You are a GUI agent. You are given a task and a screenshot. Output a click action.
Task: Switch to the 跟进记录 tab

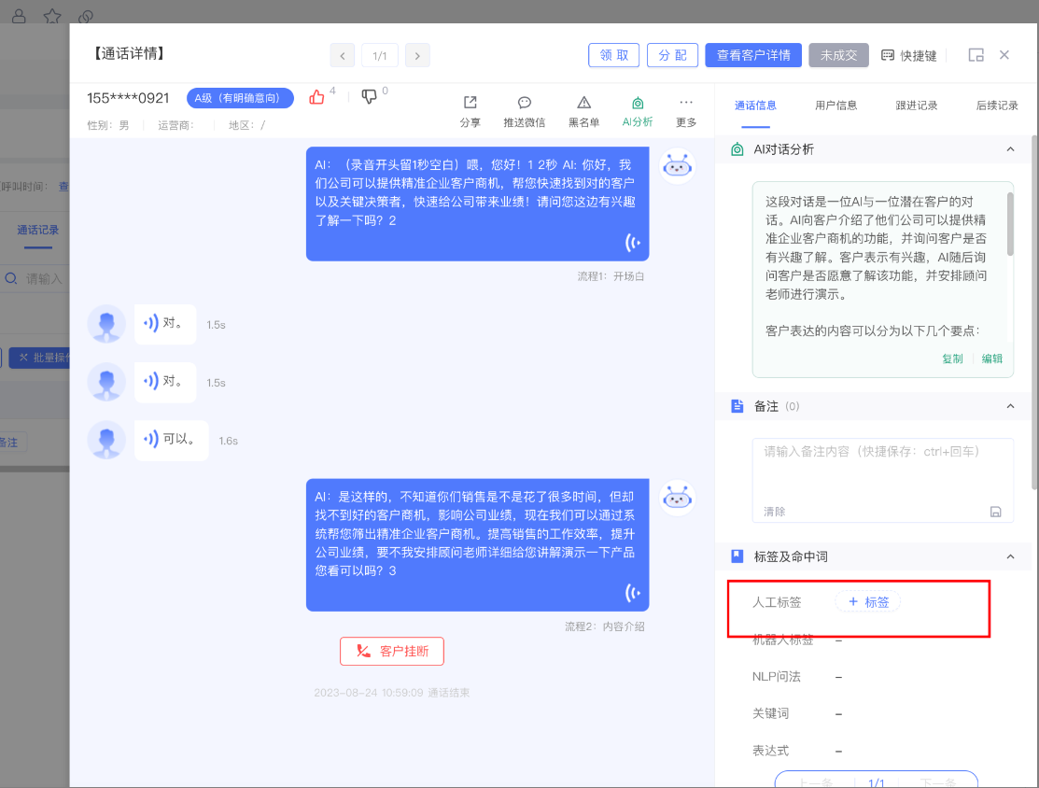tap(916, 106)
